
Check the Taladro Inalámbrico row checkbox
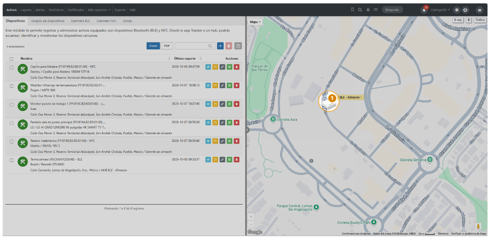pyautogui.click(x=11, y=141)
